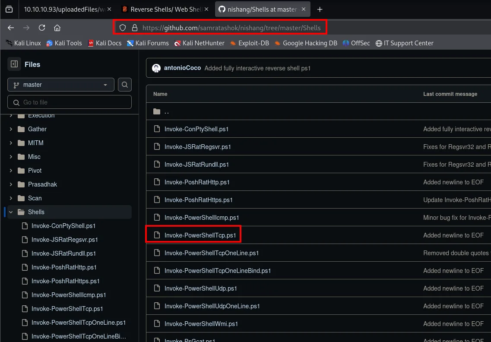Collapse the Files side panel icon
The width and height of the screenshot is (491, 342).
[14, 64]
